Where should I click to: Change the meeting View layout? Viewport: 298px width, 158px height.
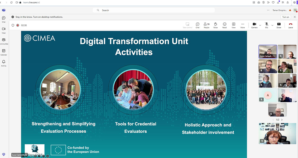tap(233, 25)
